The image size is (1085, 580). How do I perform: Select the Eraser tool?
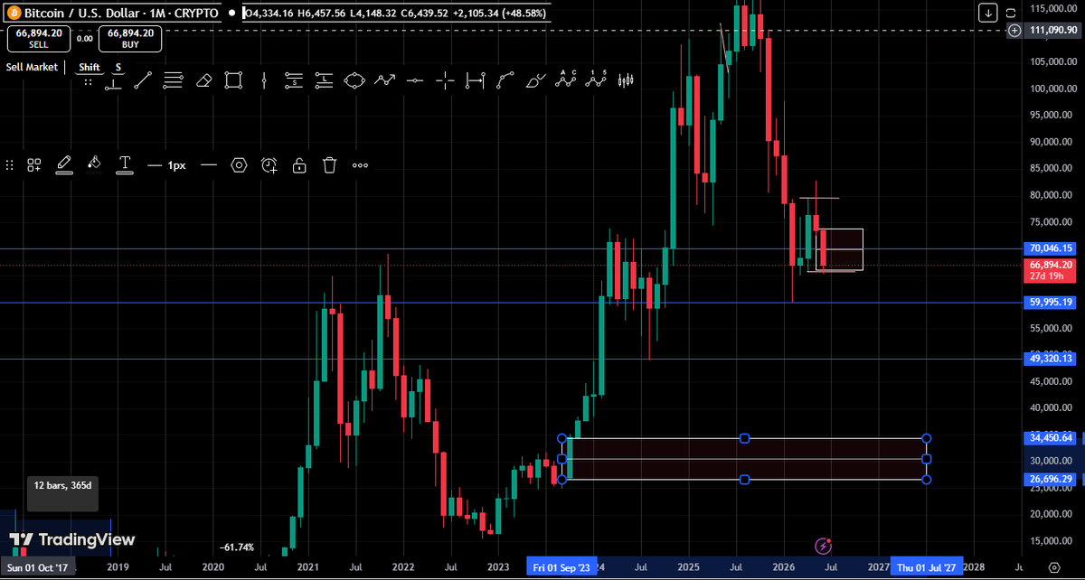click(203, 80)
